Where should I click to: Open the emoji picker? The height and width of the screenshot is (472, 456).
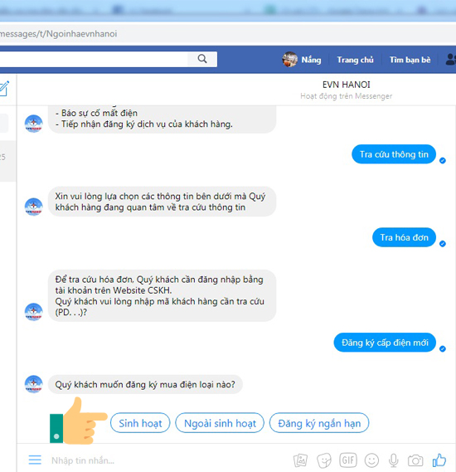pyautogui.click(x=371, y=460)
